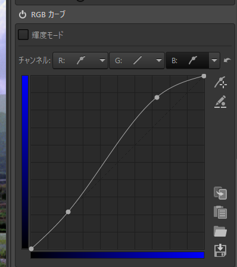237x267 pixels.
Task: Click the reset curve undo arrow
Action: pos(227,60)
